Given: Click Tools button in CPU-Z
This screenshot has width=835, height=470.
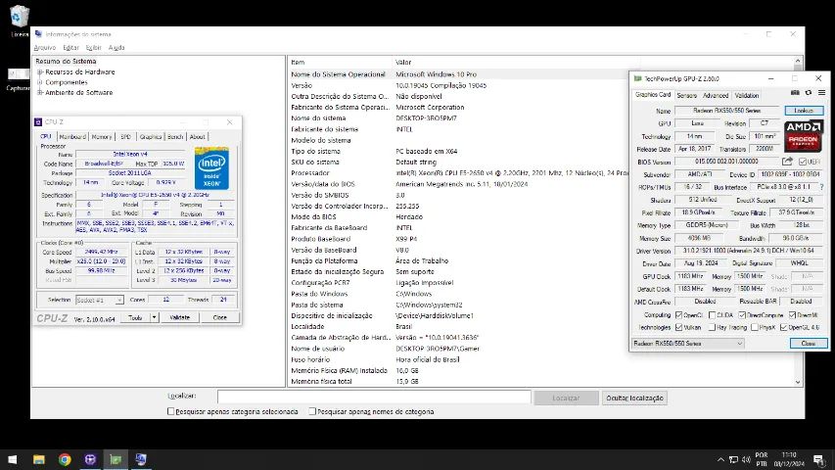Looking at the screenshot, I should coord(135,317).
